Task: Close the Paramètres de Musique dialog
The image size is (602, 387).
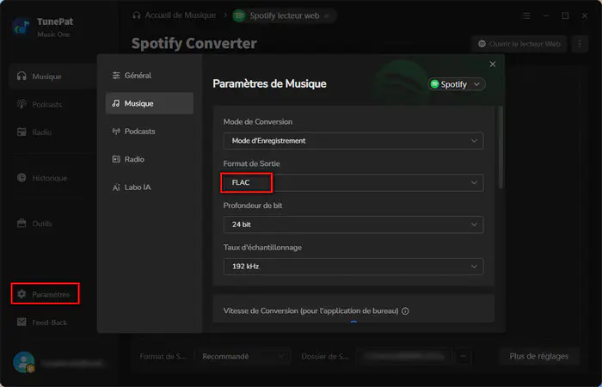Action: coord(493,64)
